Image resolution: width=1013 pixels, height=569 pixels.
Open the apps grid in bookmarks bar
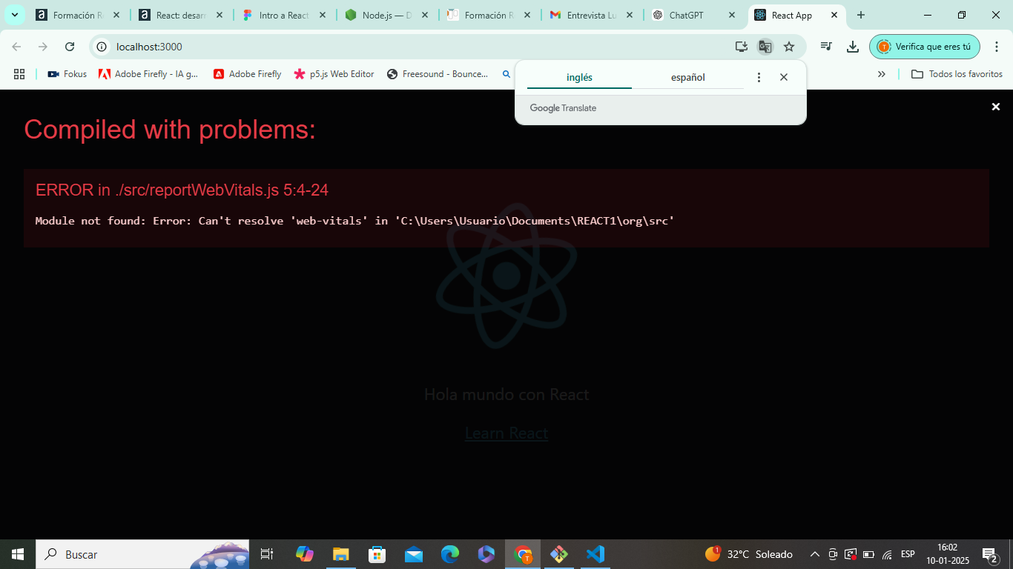[x=19, y=74]
